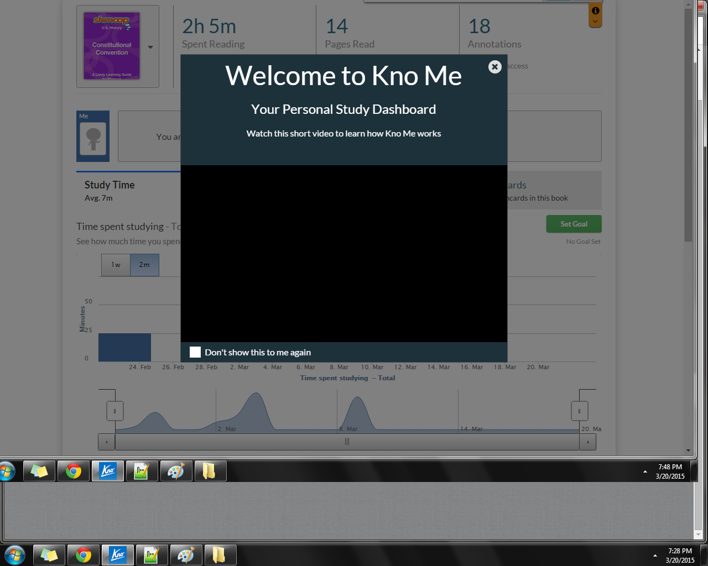The height and width of the screenshot is (566, 708).
Task: Select the Me avatar tile
Action: pyautogui.click(x=93, y=136)
